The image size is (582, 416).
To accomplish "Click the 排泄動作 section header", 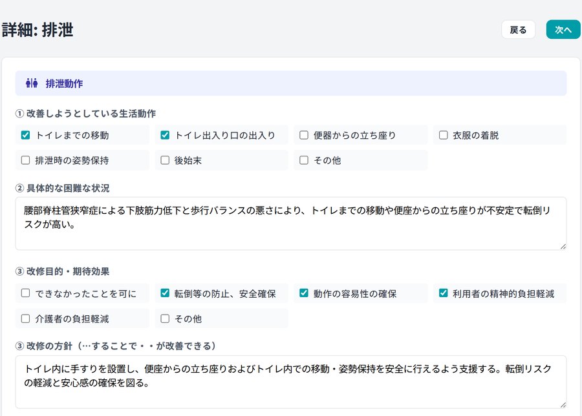I will [x=290, y=83].
